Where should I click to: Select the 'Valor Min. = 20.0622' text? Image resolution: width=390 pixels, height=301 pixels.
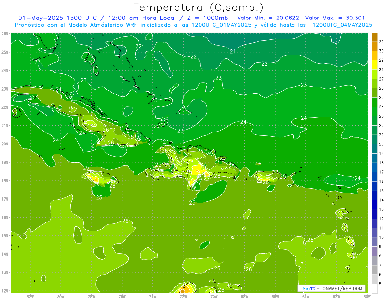pyautogui.click(x=268, y=18)
